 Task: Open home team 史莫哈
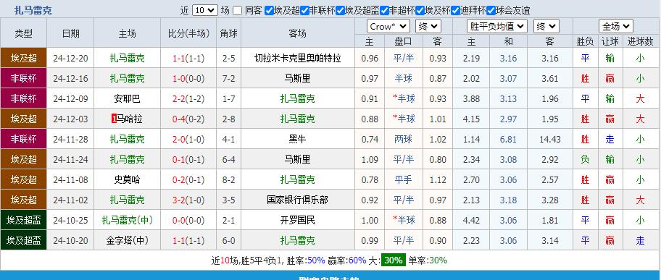pyautogui.click(x=128, y=179)
